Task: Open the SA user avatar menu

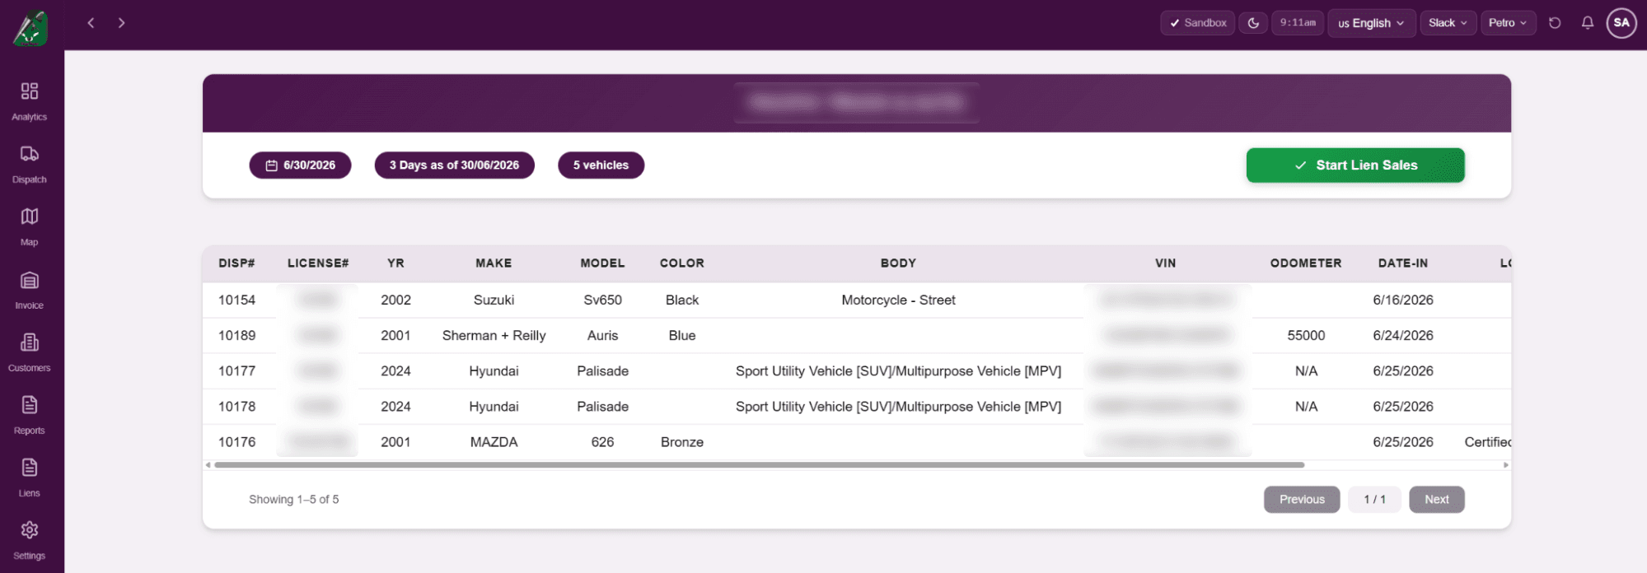Action: (1621, 23)
